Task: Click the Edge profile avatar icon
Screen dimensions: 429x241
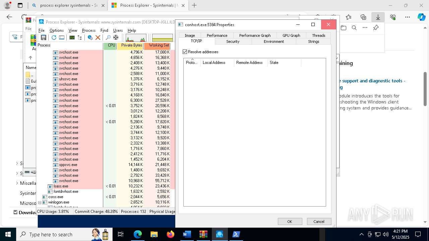Action: [x=7, y=5]
